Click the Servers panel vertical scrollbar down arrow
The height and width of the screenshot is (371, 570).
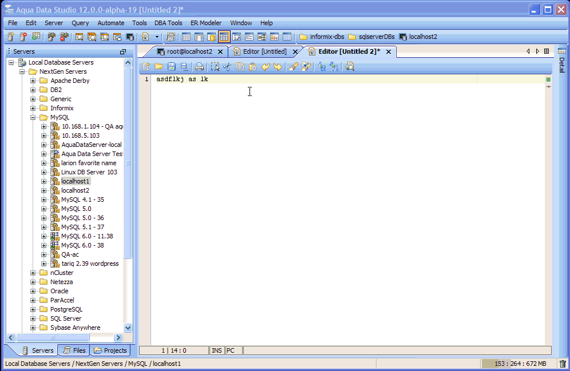pos(128,328)
